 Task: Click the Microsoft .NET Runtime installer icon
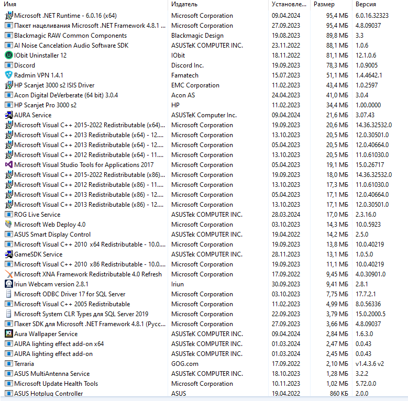click(8, 16)
